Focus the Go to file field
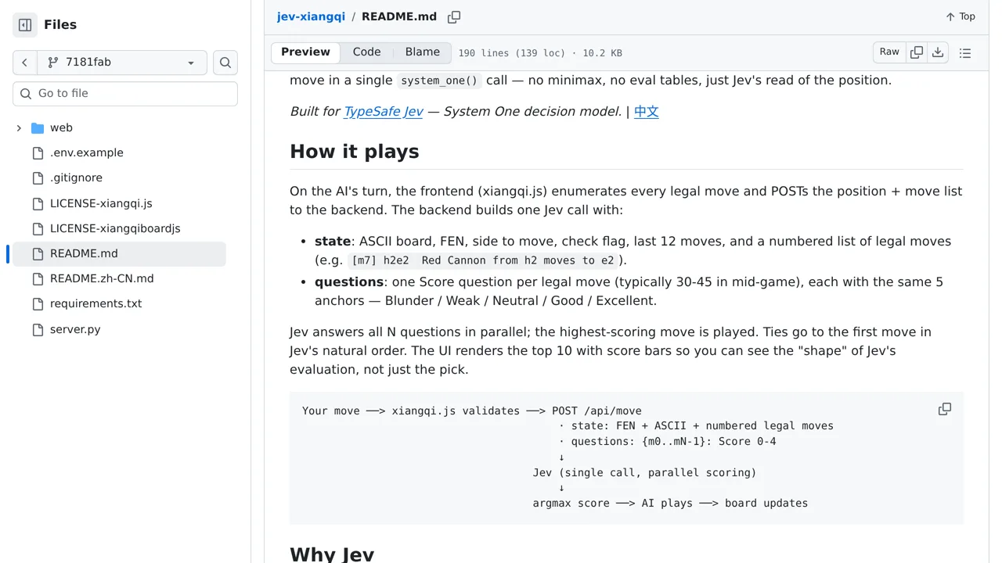The height and width of the screenshot is (563, 1002). point(125,93)
